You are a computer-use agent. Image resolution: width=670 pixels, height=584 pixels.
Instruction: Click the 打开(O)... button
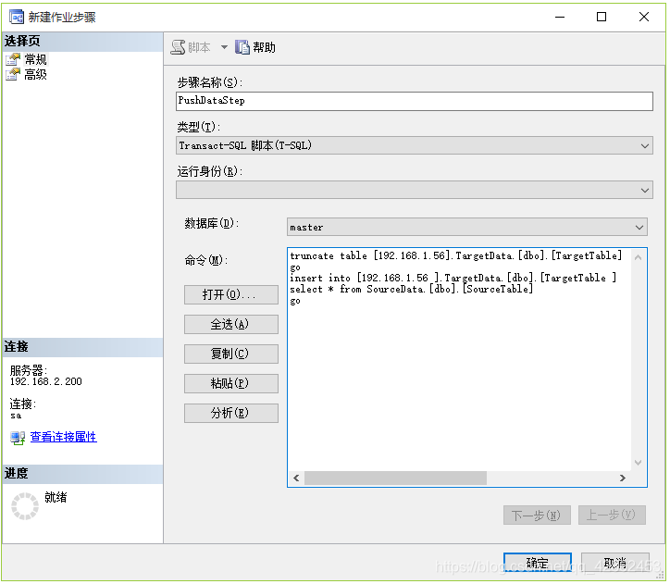point(231,295)
